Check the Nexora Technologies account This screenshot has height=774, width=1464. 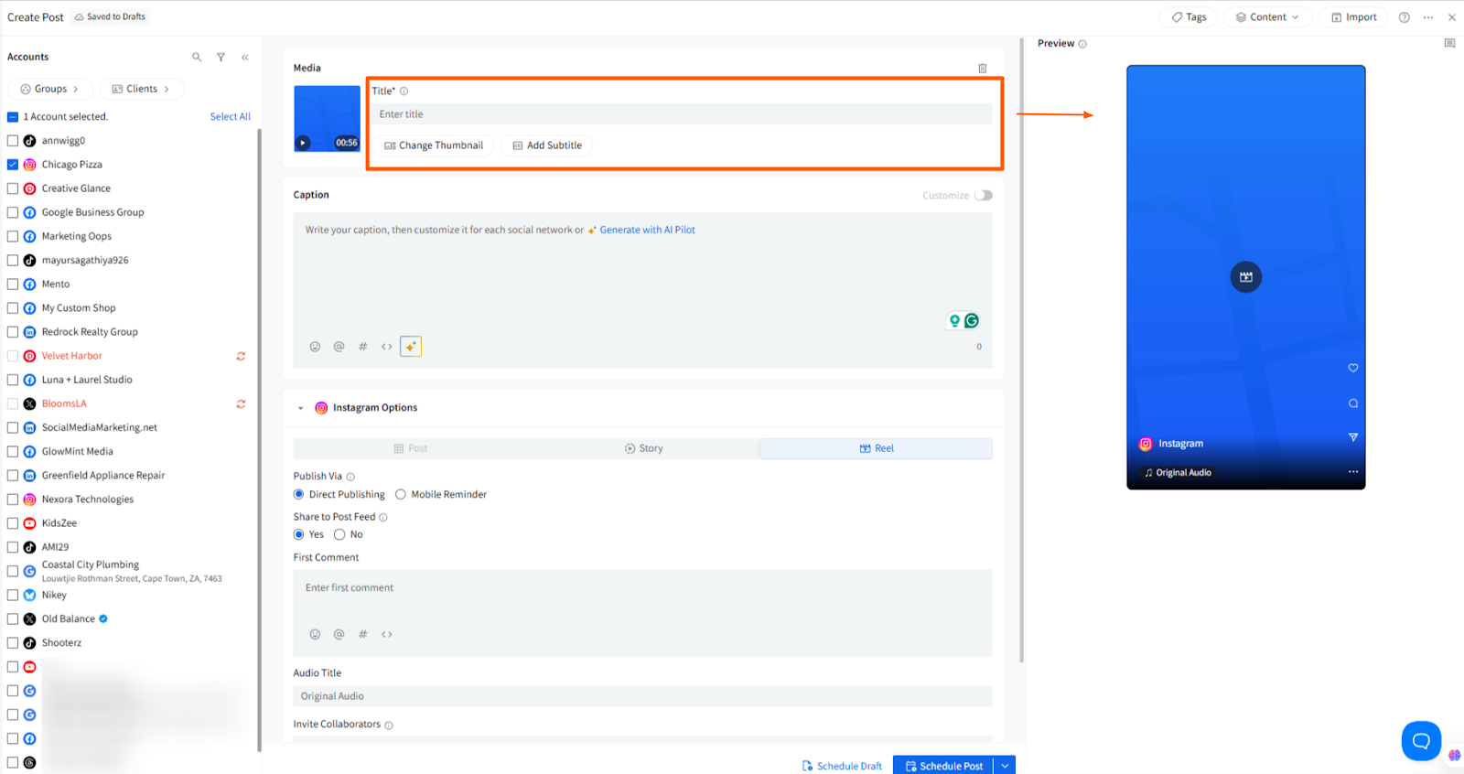13,500
